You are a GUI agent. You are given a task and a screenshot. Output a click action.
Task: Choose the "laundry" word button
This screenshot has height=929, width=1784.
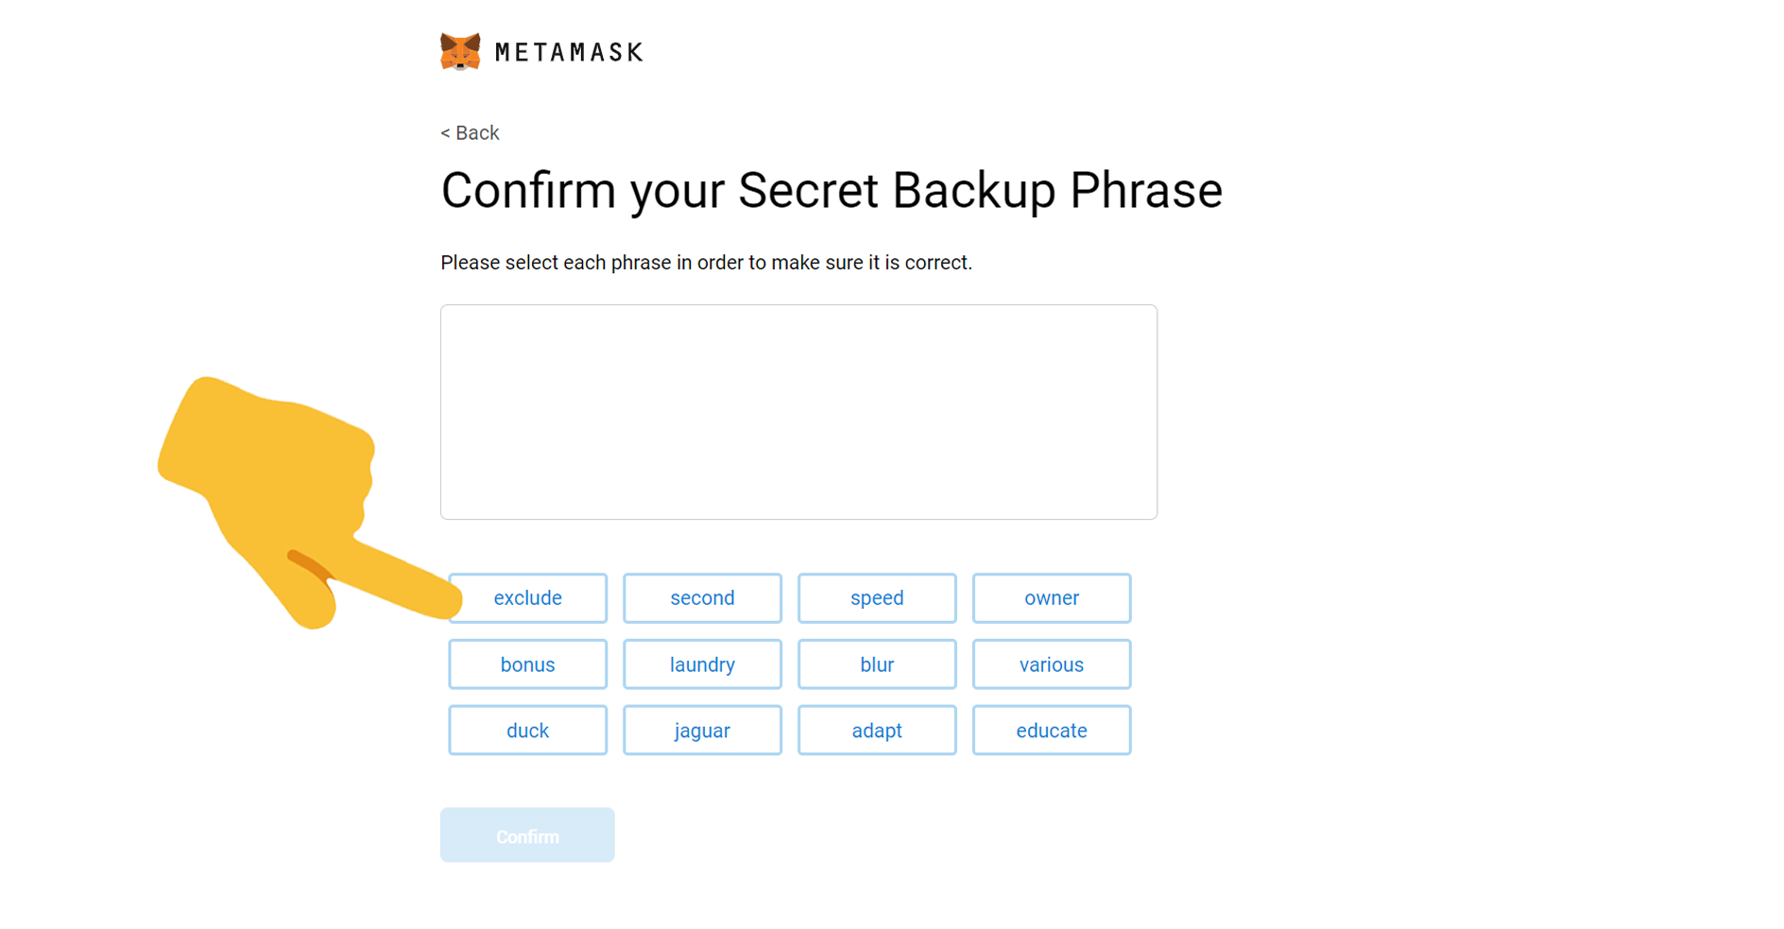(702, 664)
